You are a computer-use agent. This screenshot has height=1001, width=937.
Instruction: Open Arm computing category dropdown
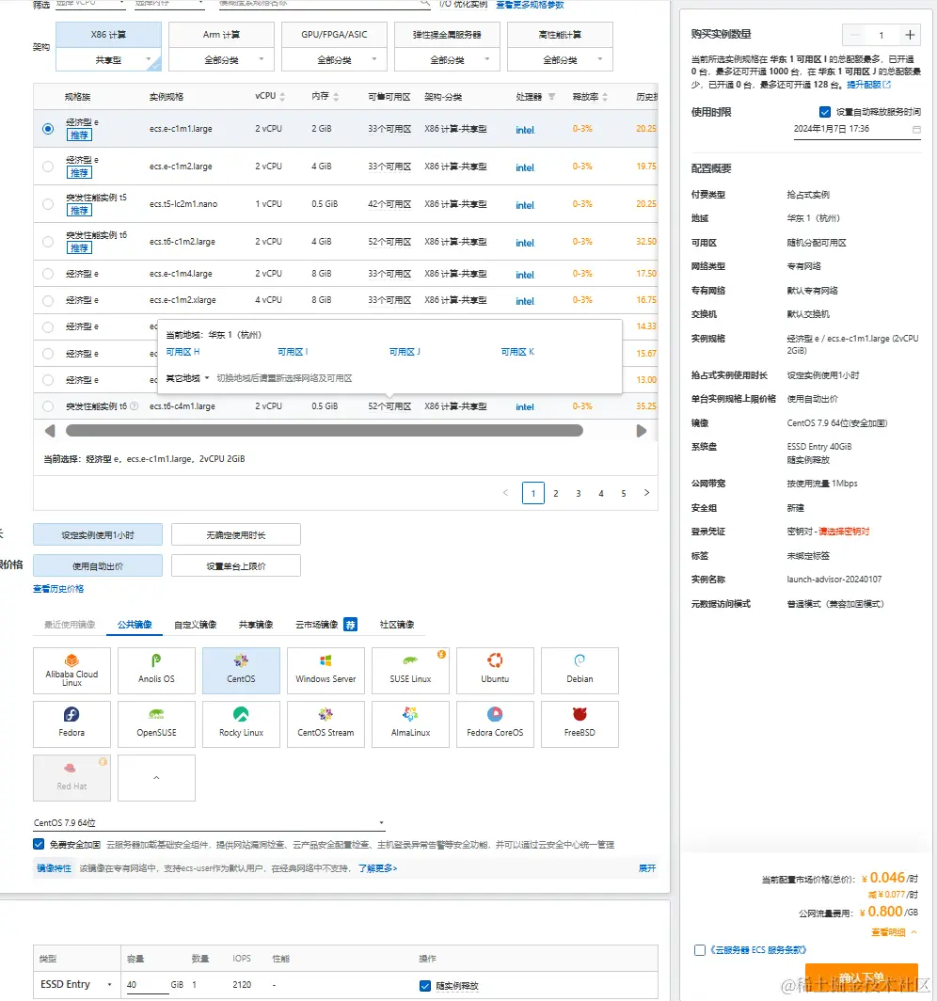(x=221, y=60)
